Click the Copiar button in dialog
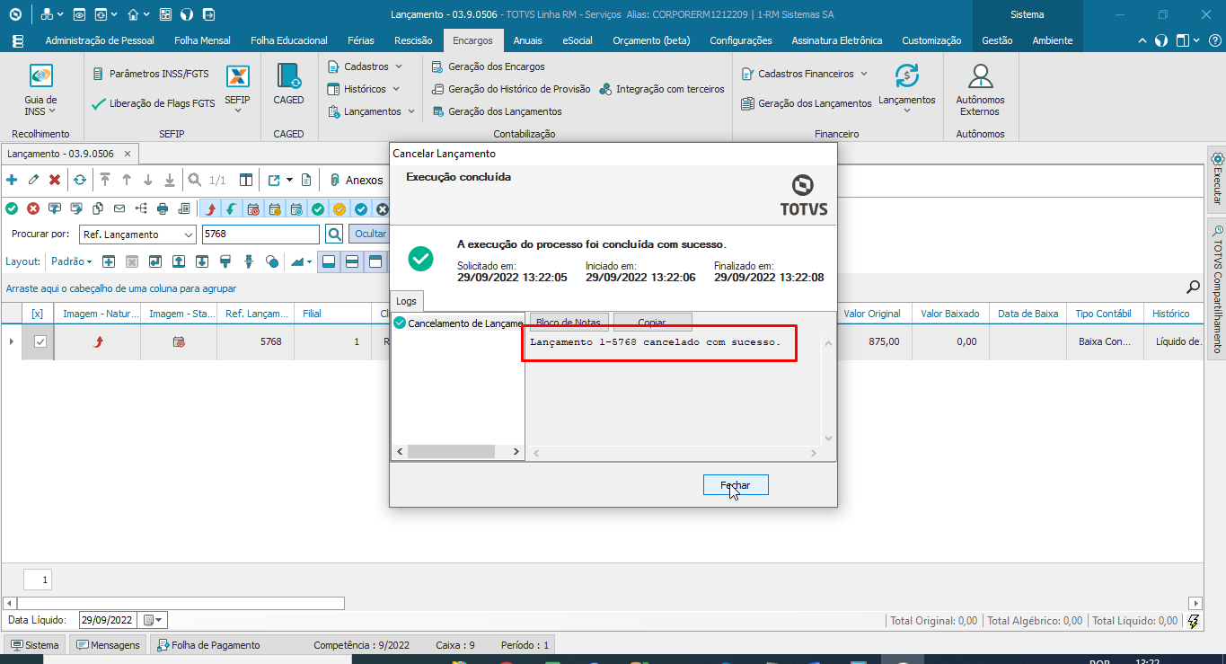This screenshot has height=664, width=1226. coord(652,322)
